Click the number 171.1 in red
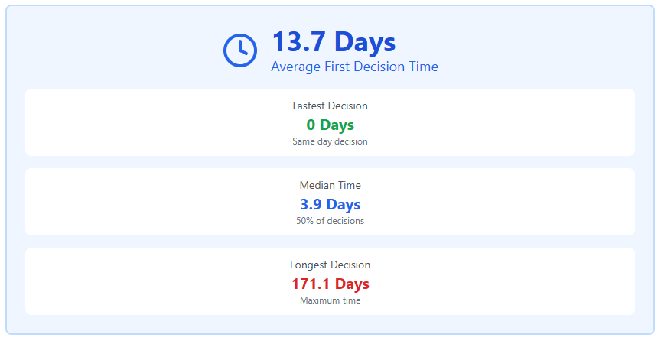 pyautogui.click(x=311, y=284)
